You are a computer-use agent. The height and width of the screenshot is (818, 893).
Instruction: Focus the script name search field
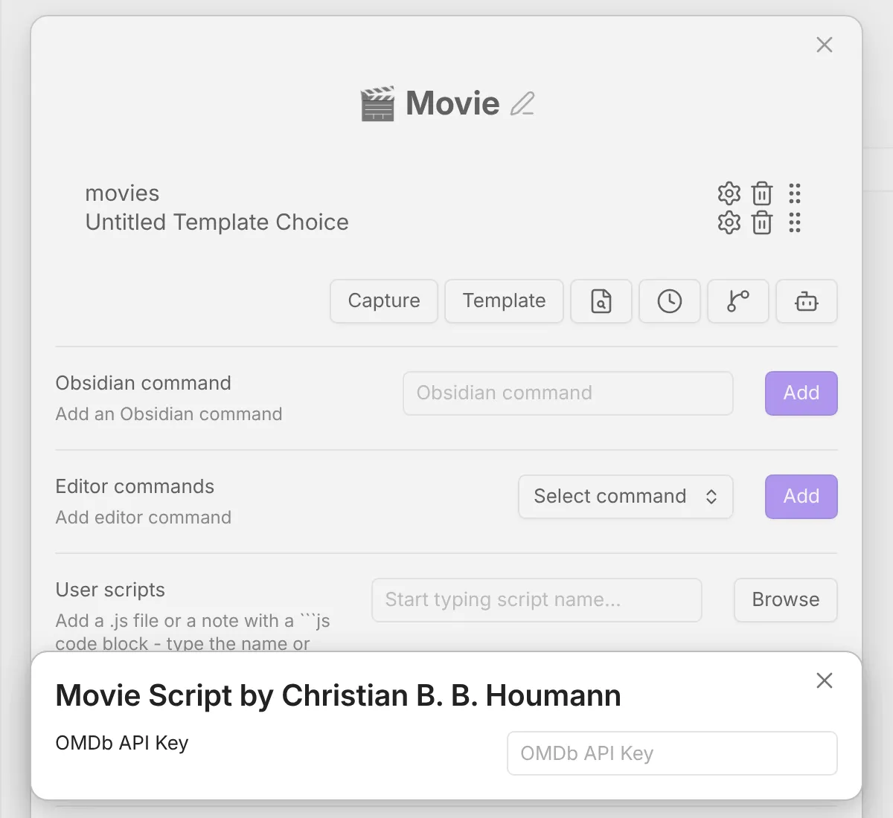[537, 600]
